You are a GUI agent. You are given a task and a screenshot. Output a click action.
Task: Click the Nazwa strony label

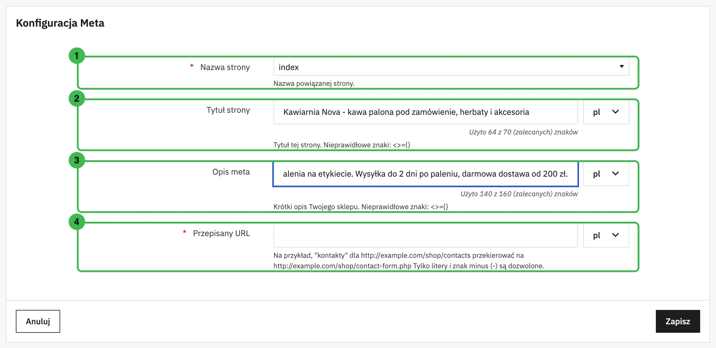click(x=225, y=67)
